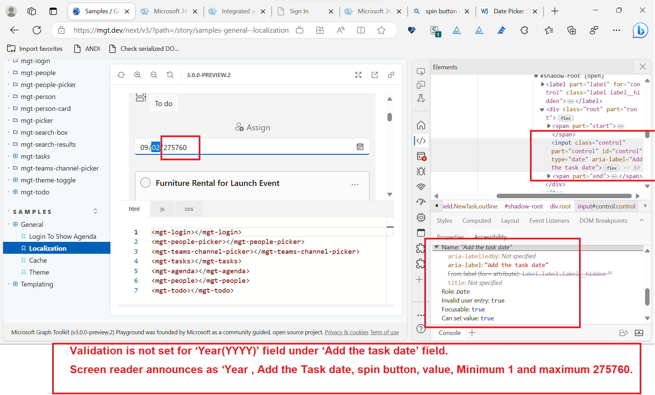Copy the component share link icon

click(x=391, y=75)
